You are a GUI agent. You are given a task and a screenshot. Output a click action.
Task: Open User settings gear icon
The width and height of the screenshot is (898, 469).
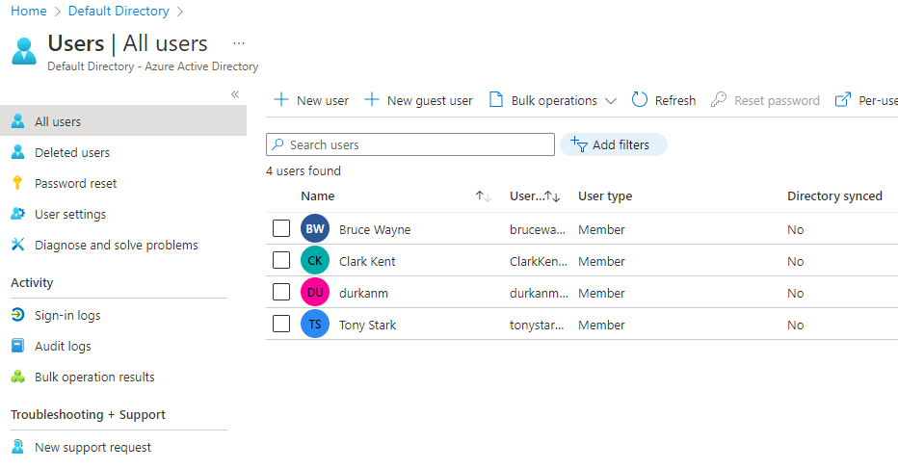[x=17, y=214]
